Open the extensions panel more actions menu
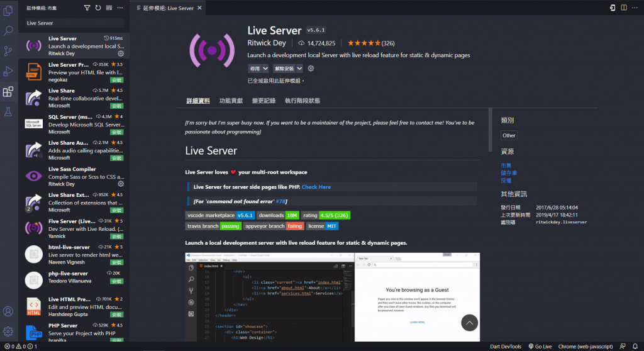The image size is (644, 351). 120,8
